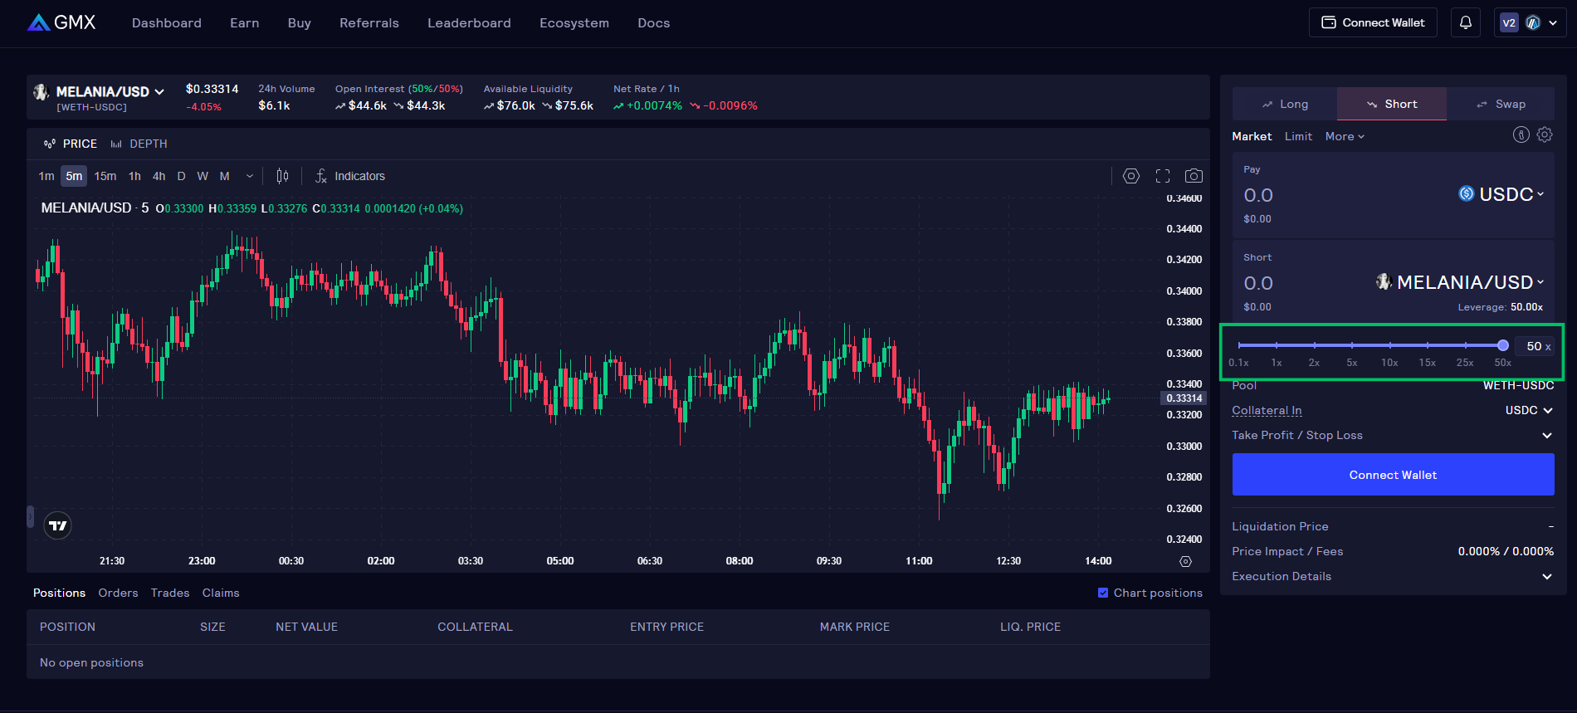The height and width of the screenshot is (713, 1577).
Task: Open the MELANIA/USD token selector in trade box
Action: tap(1460, 282)
